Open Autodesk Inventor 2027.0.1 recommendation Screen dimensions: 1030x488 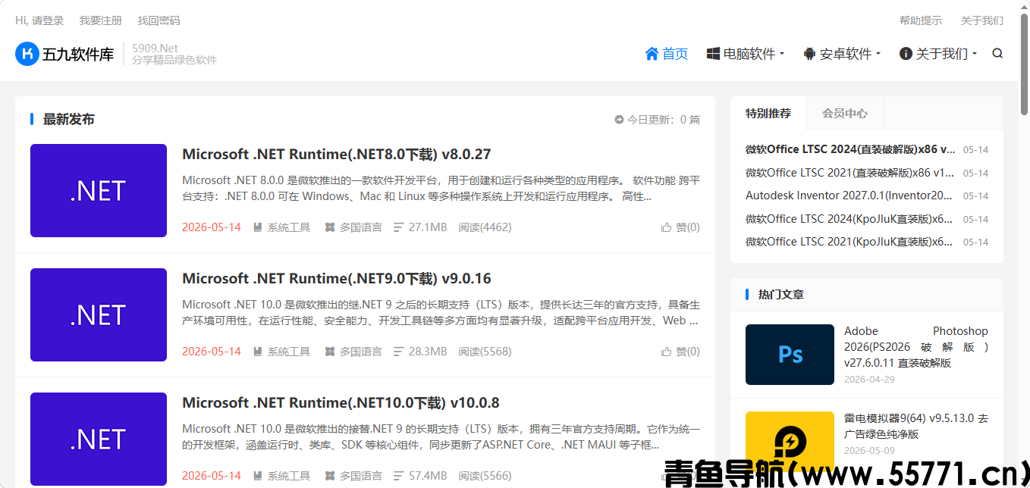[849, 196]
